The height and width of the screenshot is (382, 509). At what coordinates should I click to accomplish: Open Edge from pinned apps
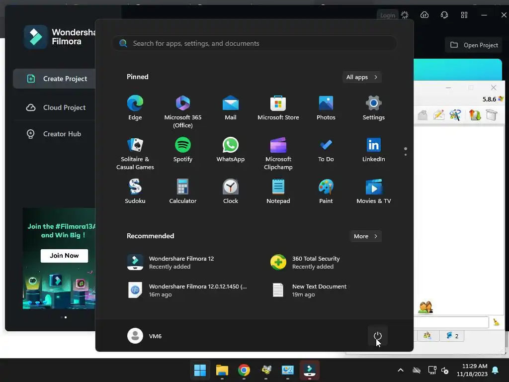(135, 108)
